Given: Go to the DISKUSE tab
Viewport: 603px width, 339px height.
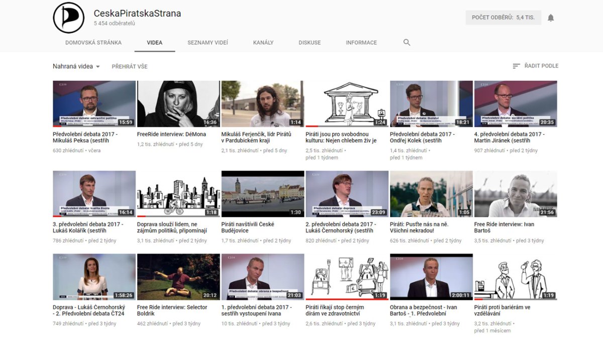Looking at the screenshot, I should tap(310, 43).
